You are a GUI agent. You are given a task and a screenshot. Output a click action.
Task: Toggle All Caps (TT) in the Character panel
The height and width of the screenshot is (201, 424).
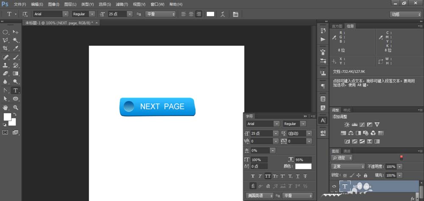pyautogui.click(x=268, y=176)
